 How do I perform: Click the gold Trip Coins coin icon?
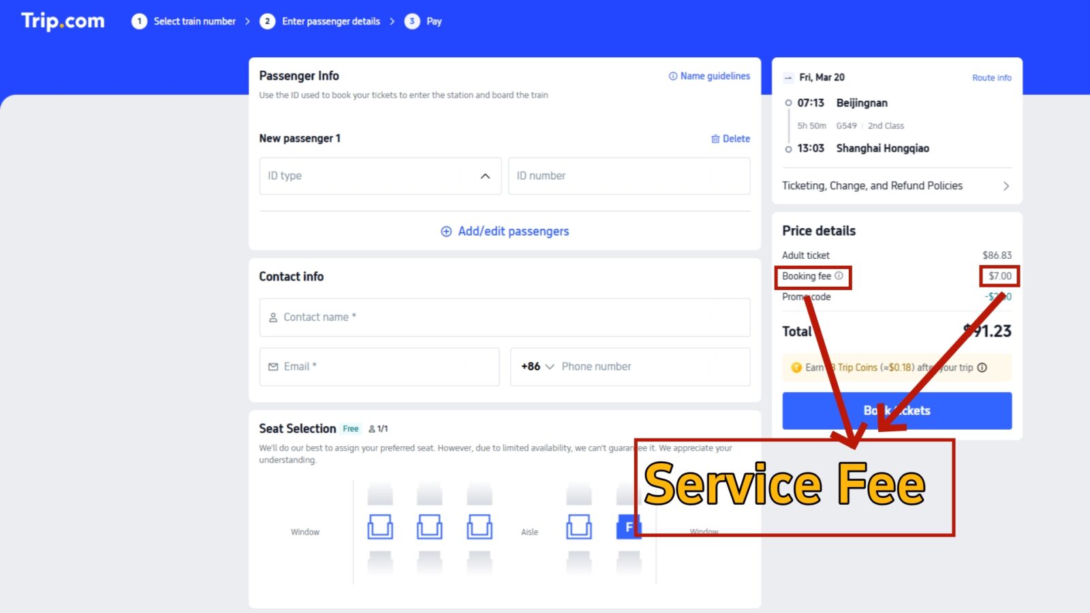pos(796,368)
